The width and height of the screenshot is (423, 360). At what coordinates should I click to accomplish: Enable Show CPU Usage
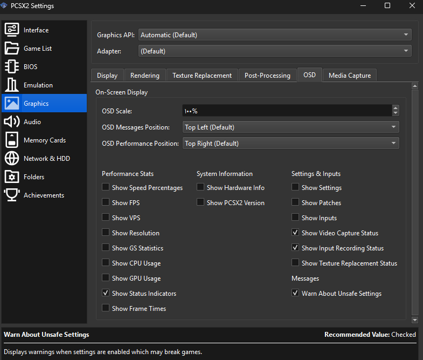106,263
